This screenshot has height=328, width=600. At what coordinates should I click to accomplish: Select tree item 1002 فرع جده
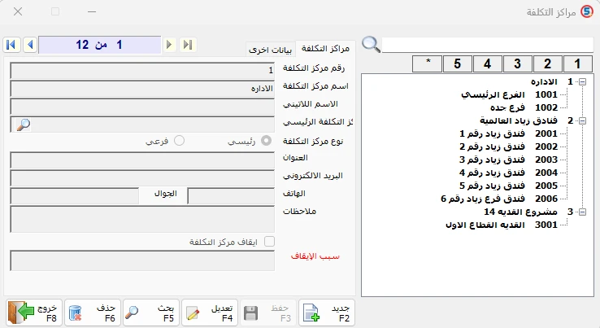tap(524, 107)
